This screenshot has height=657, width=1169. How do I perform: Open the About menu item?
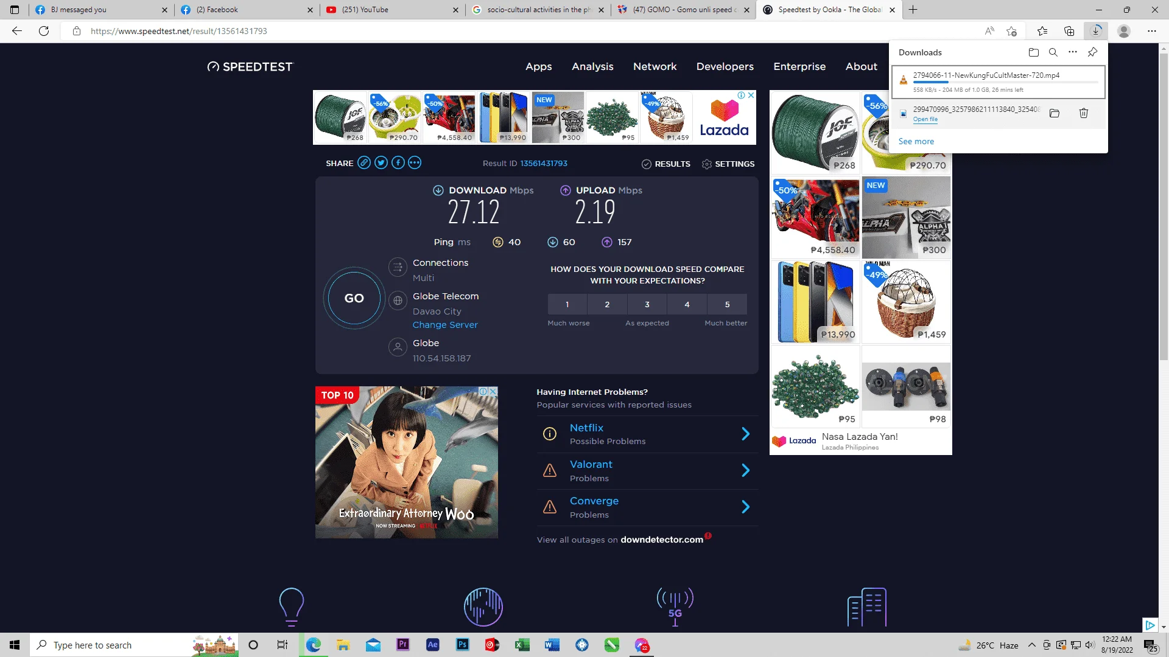(862, 66)
